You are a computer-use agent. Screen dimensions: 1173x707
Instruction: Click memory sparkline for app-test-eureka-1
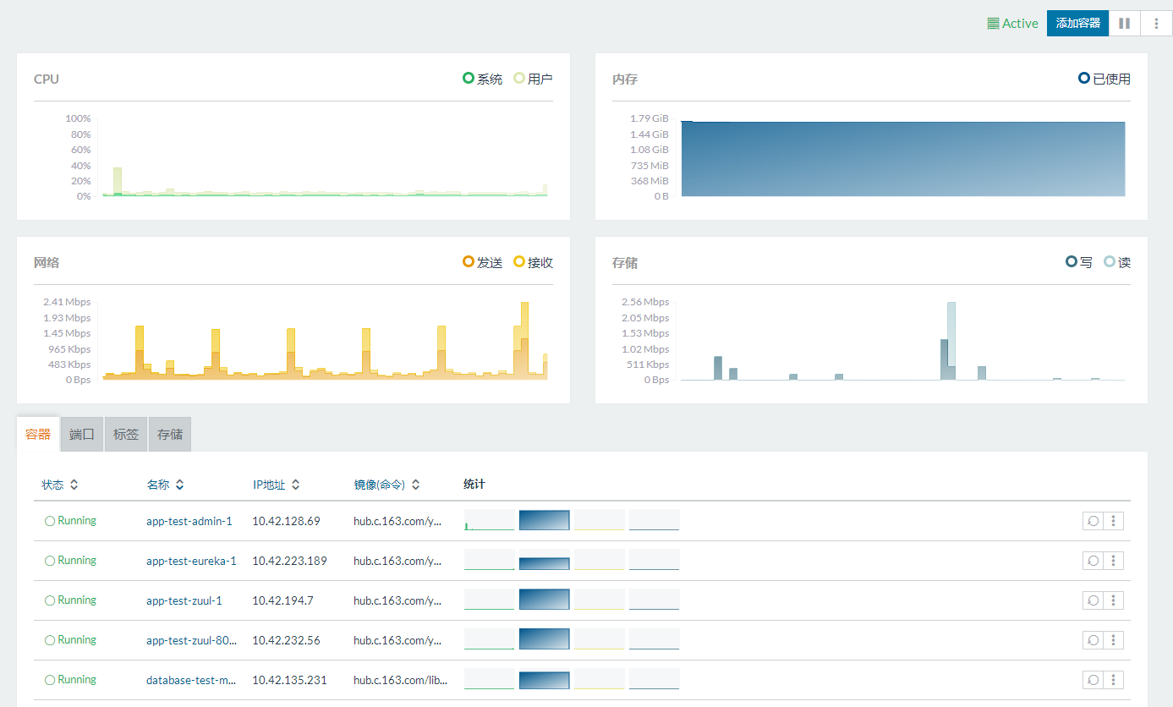click(x=544, y=560)
